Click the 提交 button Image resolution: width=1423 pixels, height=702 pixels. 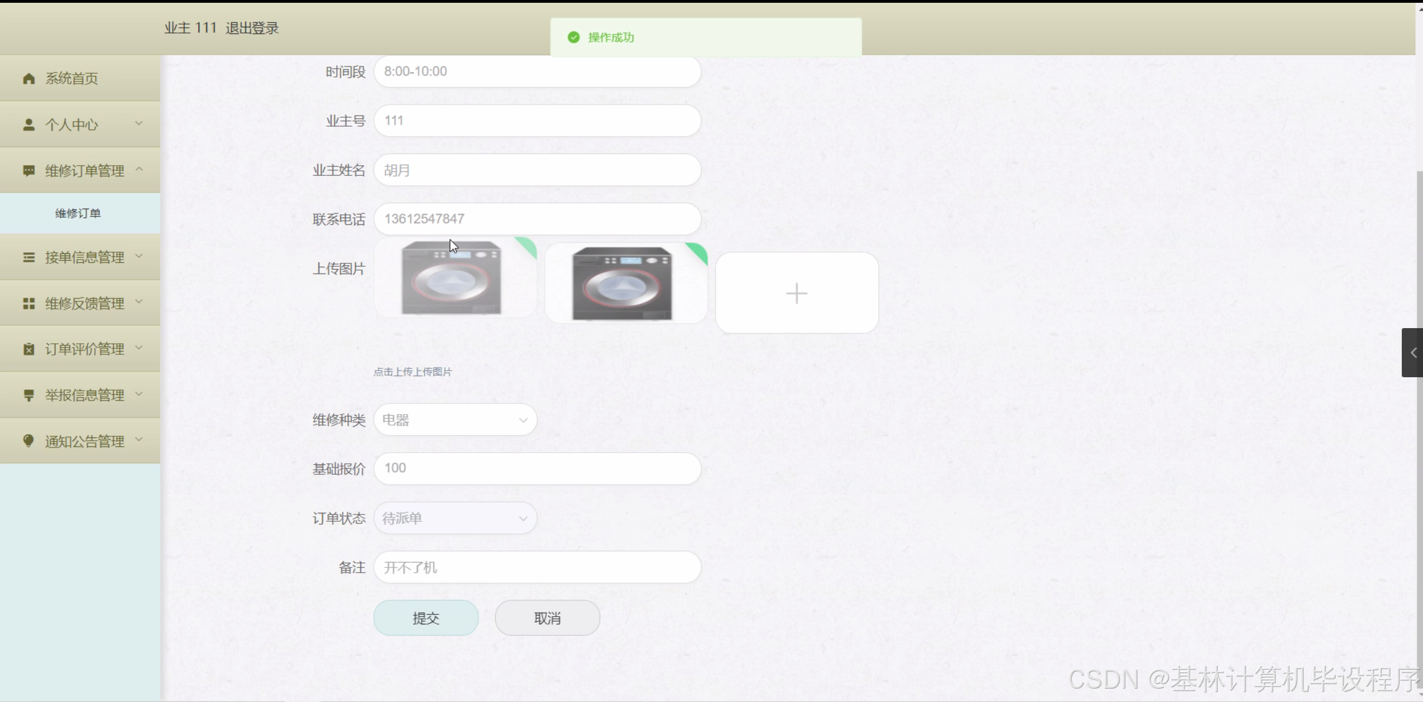coord(425,618)
